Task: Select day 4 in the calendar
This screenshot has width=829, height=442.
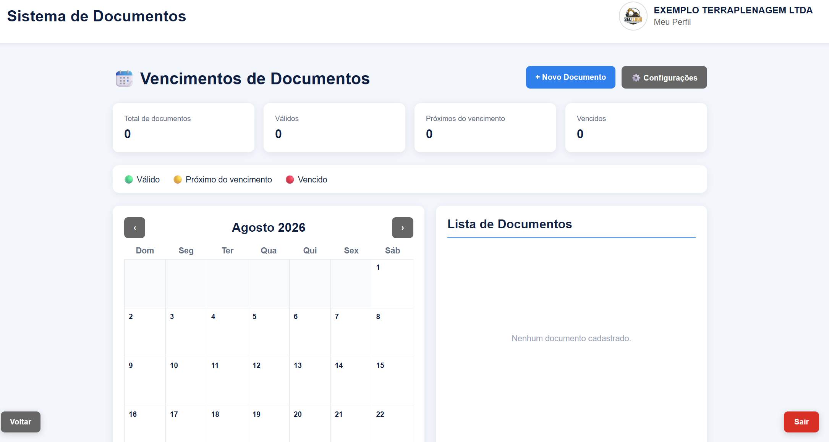Action: click(x=227, y=332)
